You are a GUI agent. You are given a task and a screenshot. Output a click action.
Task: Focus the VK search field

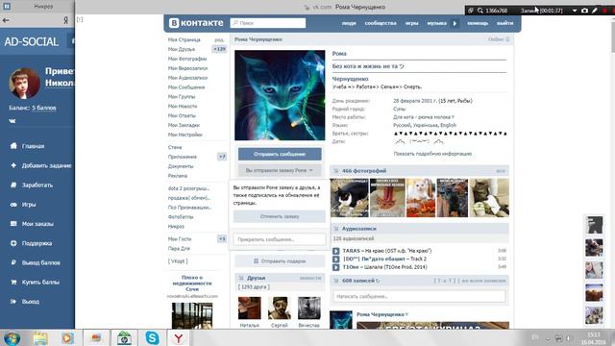click(268, 23)
